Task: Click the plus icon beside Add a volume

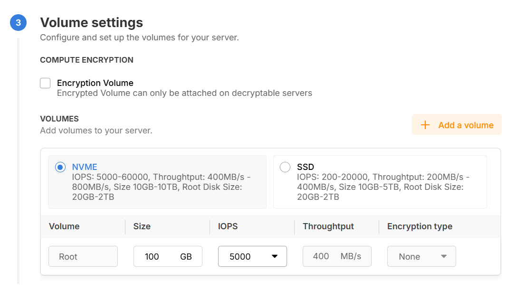Action: (x=425, y=125)
